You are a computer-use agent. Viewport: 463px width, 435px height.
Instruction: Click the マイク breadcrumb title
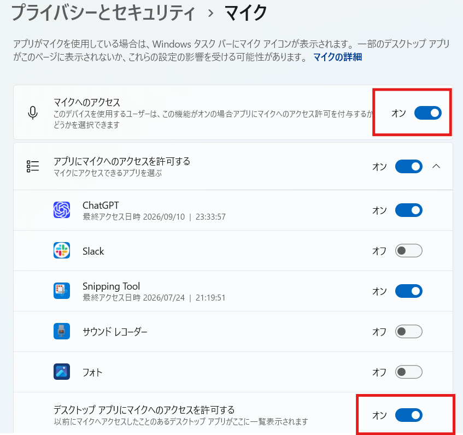[246, 13]
